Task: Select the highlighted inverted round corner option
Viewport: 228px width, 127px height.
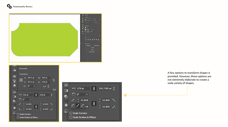Action: point(78,106)
